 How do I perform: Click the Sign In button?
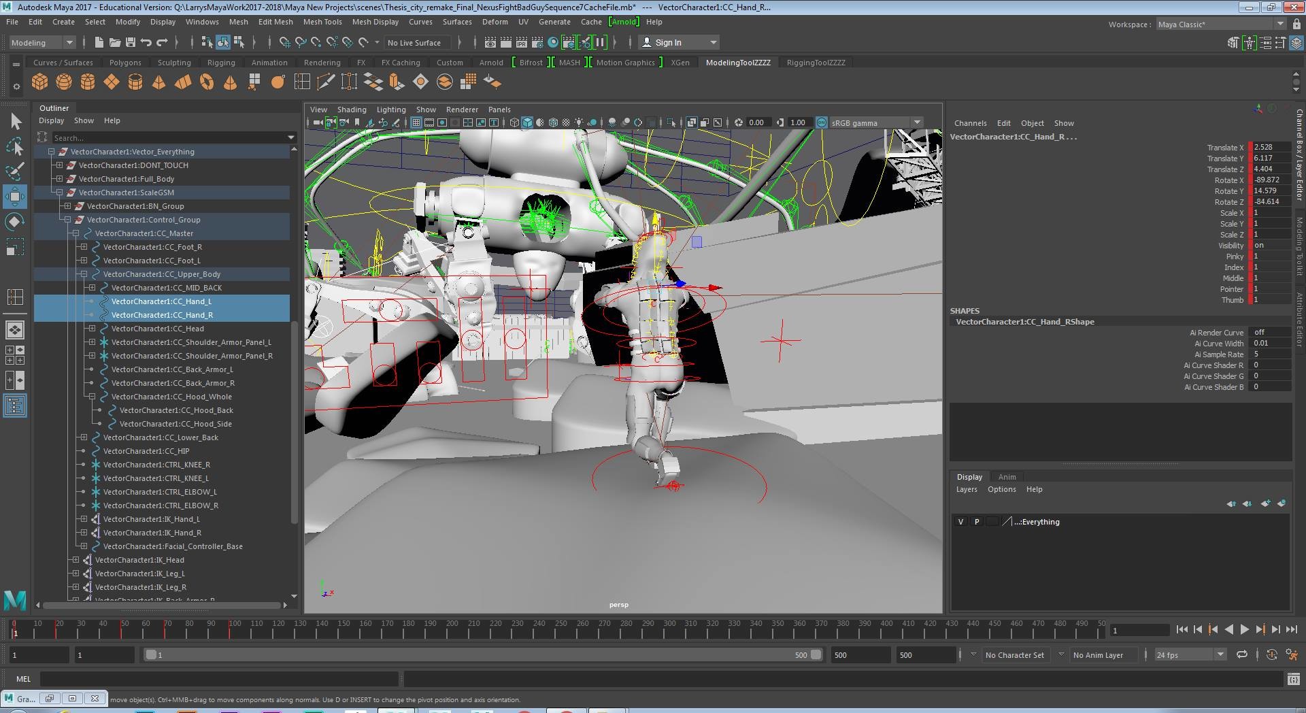point(668,42)
